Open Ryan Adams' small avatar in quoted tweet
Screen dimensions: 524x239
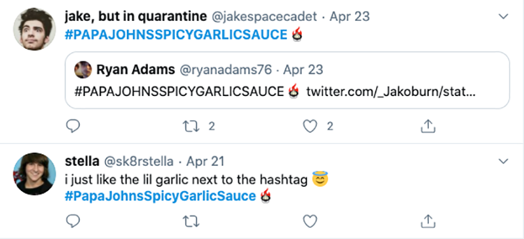(83, 70)
